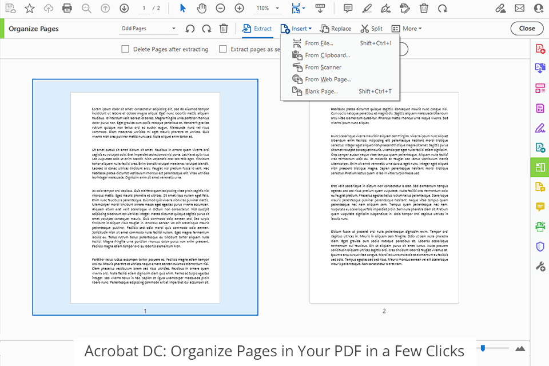549x366 pixels.
Task: Open the pink form sidebar tool
Action: [x=540, y=108]
